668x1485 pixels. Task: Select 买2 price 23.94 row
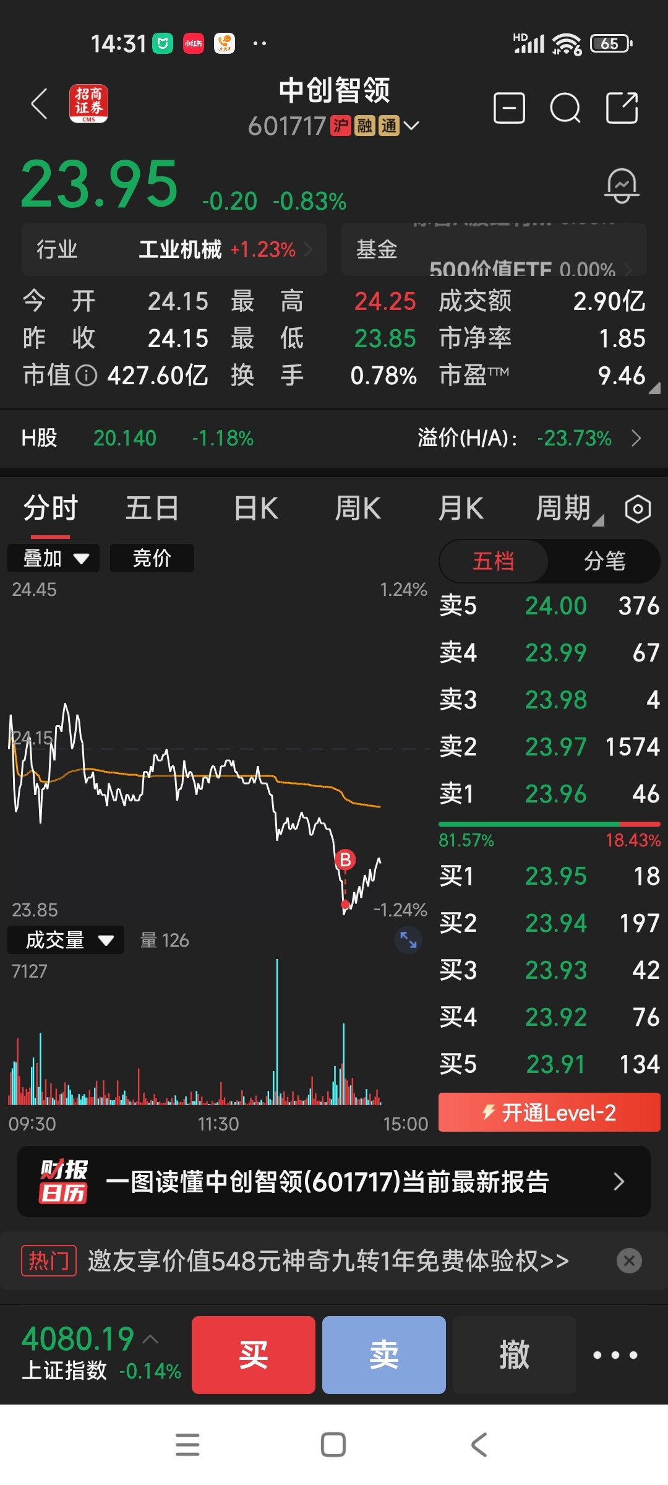point(549,923)
